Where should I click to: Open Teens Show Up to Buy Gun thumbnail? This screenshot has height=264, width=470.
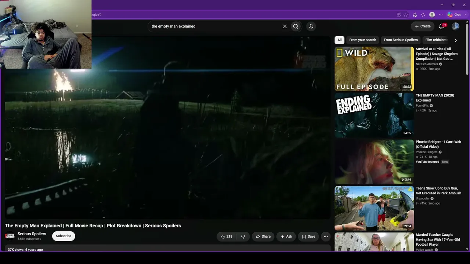374,208
